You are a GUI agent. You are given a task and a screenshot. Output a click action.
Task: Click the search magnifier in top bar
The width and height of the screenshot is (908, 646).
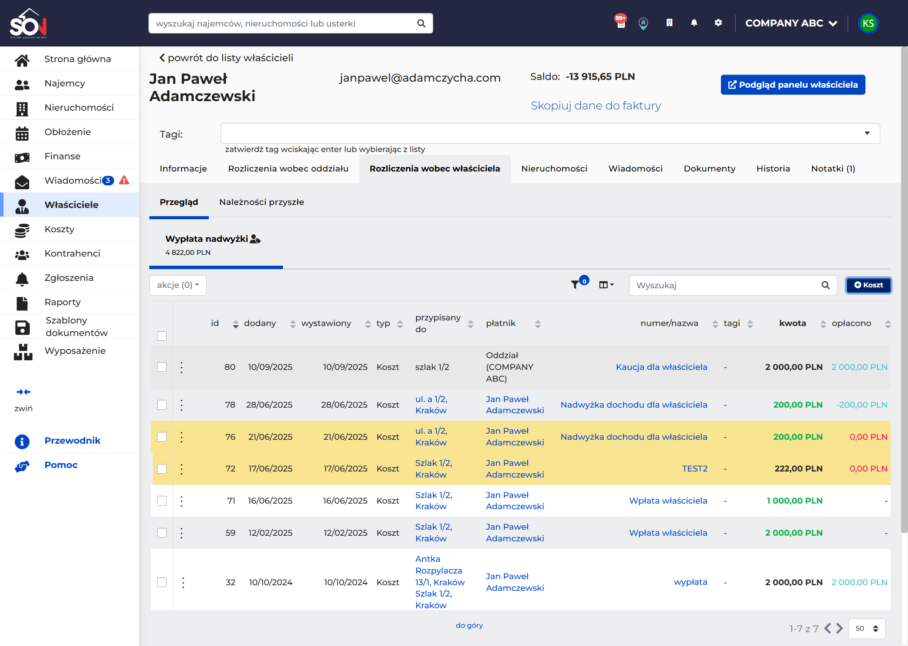[421, 23]
